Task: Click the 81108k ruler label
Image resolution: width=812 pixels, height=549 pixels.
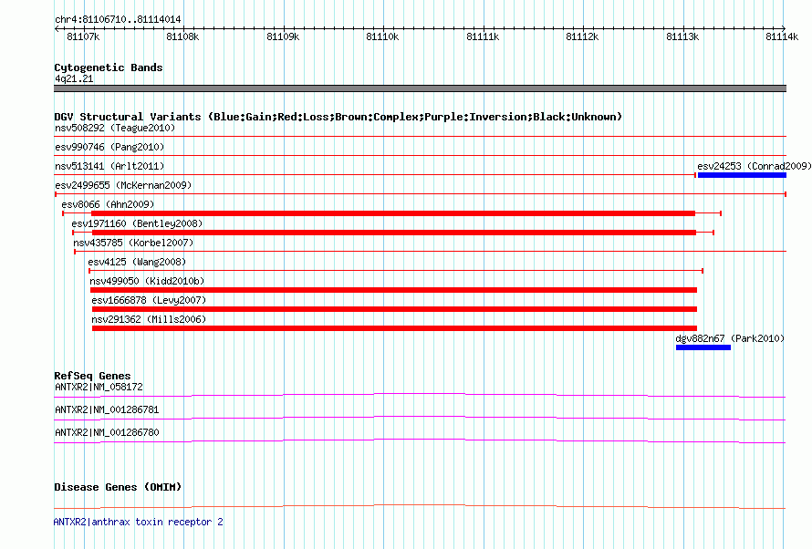Action: (182, 36)
